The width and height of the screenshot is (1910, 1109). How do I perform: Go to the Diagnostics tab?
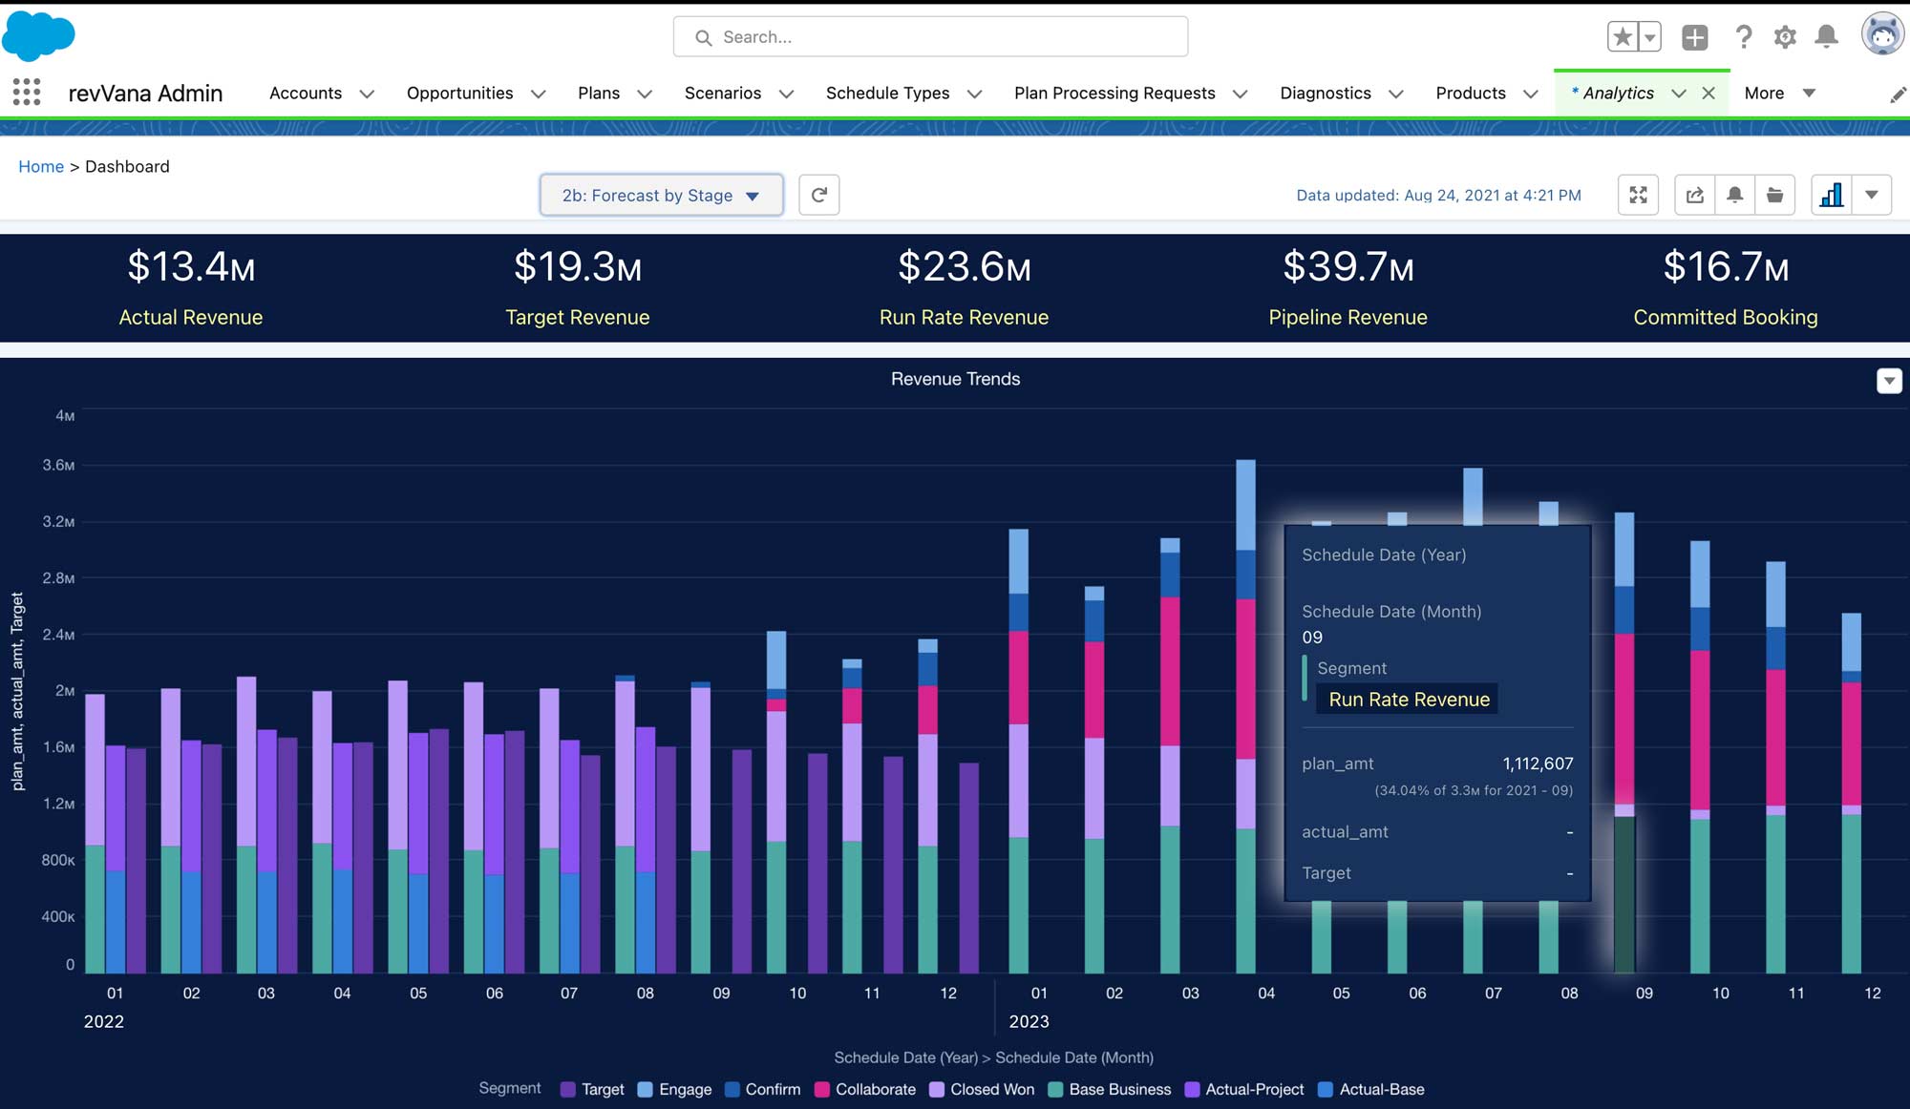[1326, 93]
